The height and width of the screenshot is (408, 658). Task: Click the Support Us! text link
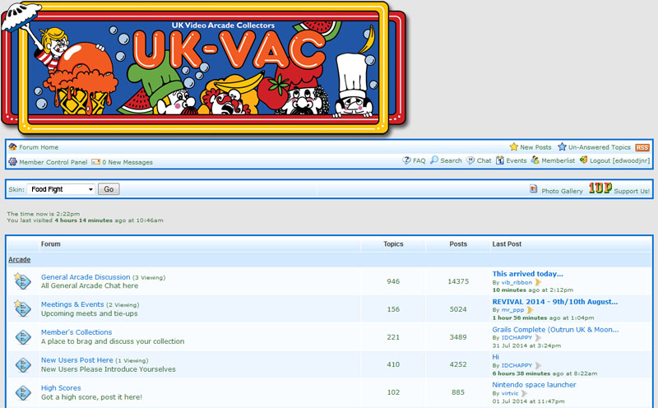pos(632,191)
